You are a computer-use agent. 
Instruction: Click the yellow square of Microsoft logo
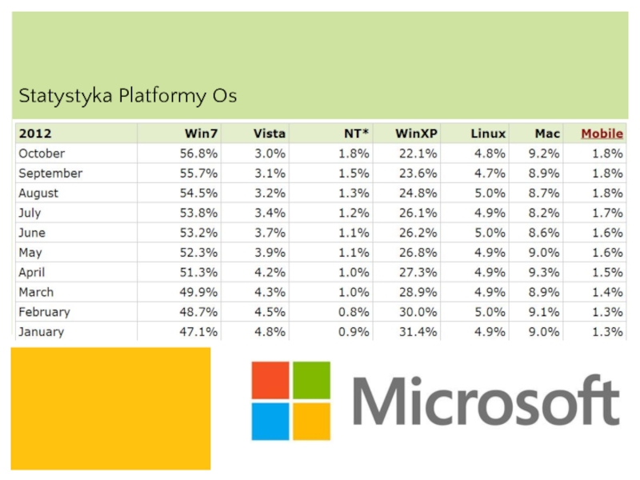click(311, 421)
